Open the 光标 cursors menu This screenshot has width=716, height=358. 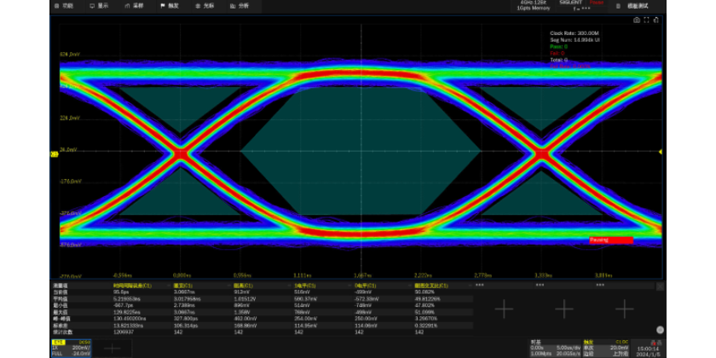(x=205, y=5)
